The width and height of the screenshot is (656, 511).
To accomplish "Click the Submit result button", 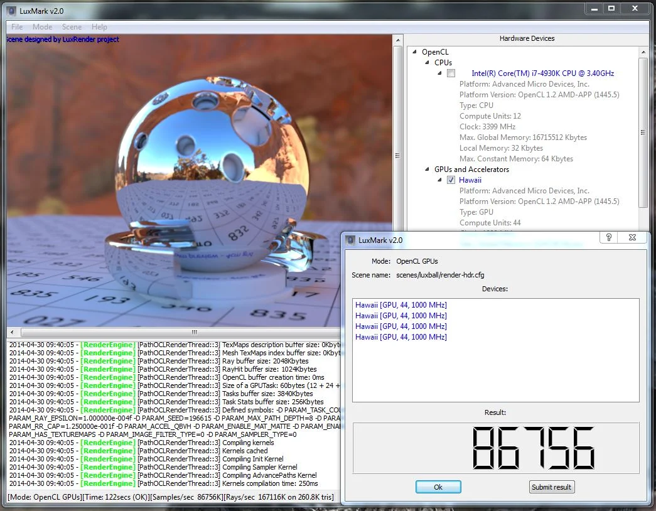I will click(551, 487).
